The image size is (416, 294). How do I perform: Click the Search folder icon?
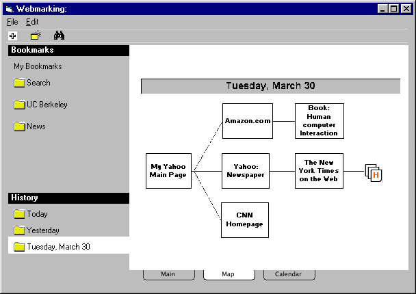(x=19, y=83)
